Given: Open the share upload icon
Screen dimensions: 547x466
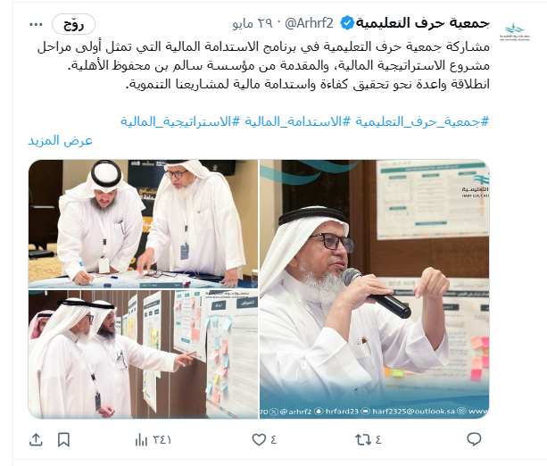Looking at the screenshot, I should pyautogui.click(x=36, y=439).
